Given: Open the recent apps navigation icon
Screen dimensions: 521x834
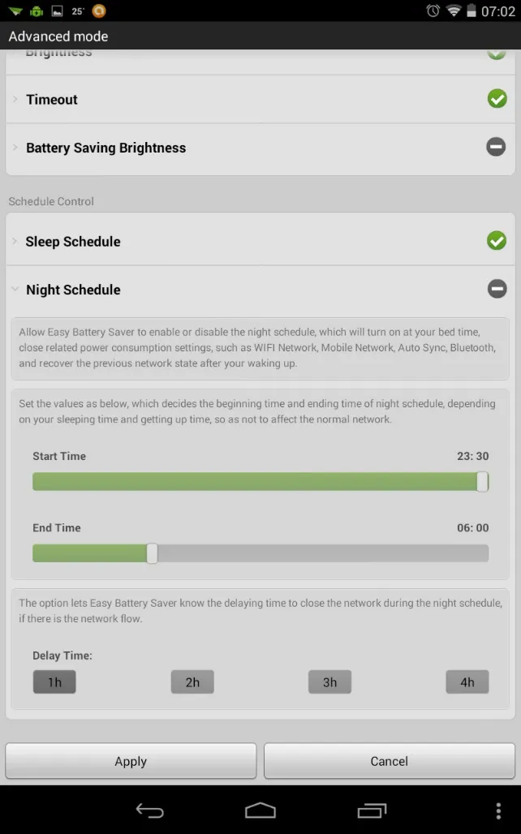Looking at the screenshot, I should pos(372,810).
